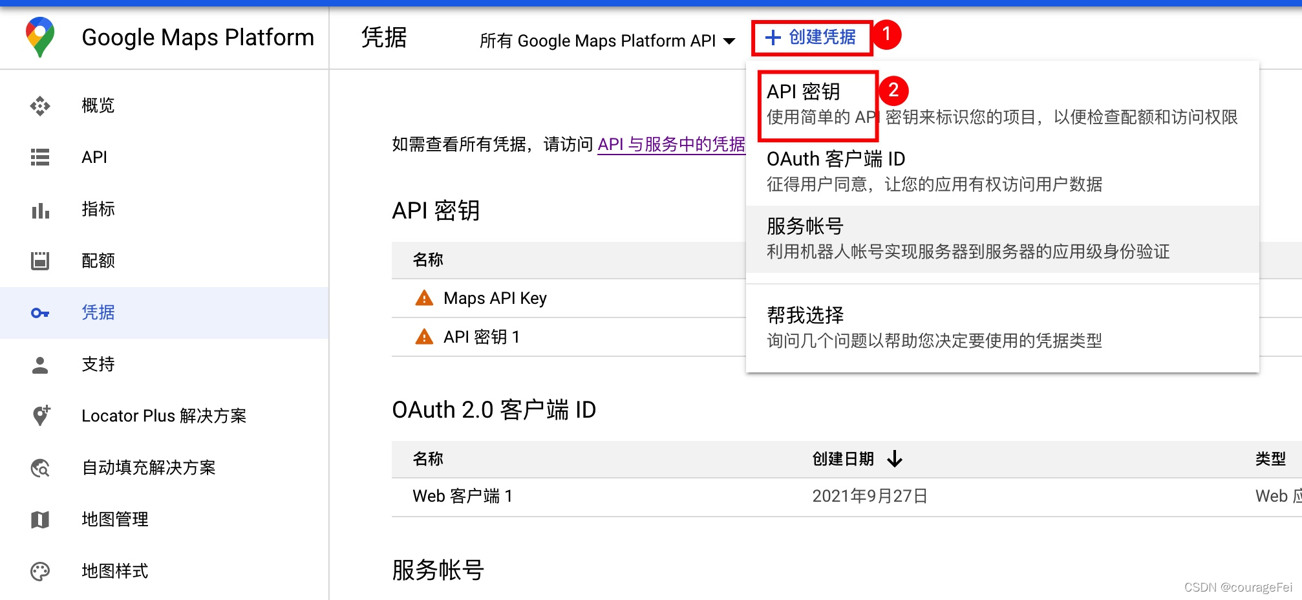Click the plus icon in 创建凭据
The image size is (1302, 600).
pyautogui.click(x=773, y=37)
